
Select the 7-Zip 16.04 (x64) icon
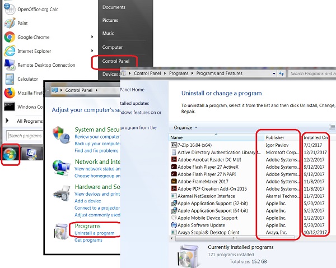(x=174, y=145)
